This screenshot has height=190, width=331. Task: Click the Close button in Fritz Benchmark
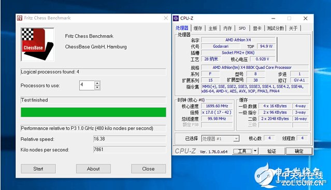[x=148, y=169]
